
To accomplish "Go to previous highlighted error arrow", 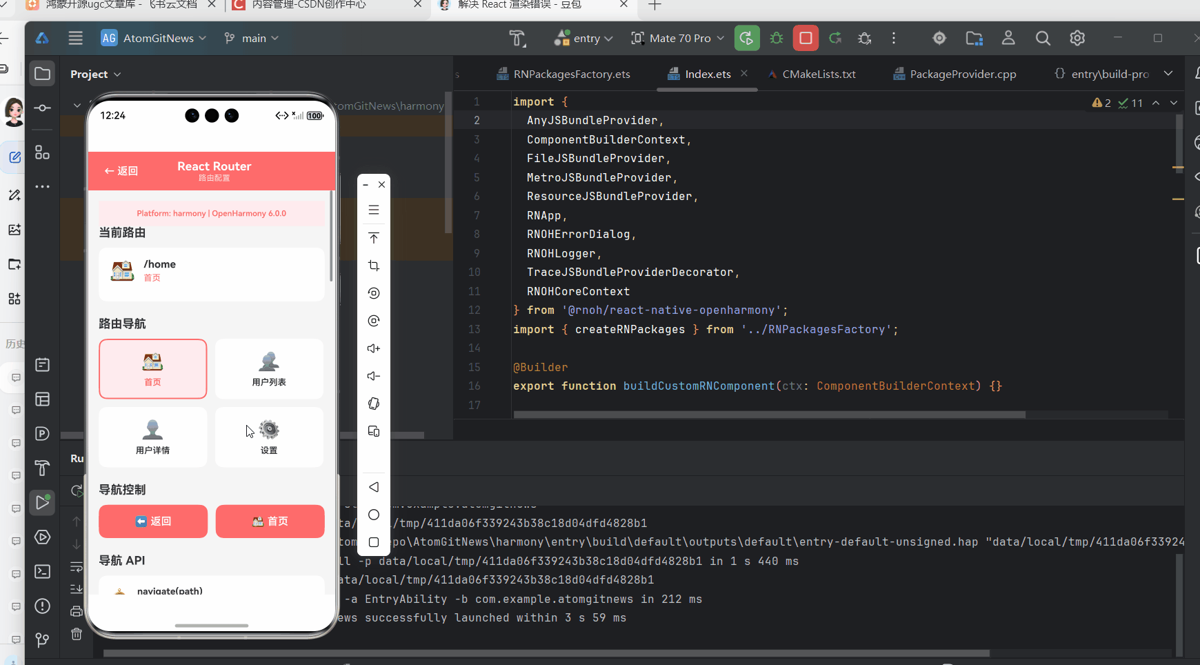I will (x=1156, y=103).
